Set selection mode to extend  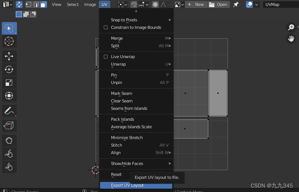pos(26,14)
